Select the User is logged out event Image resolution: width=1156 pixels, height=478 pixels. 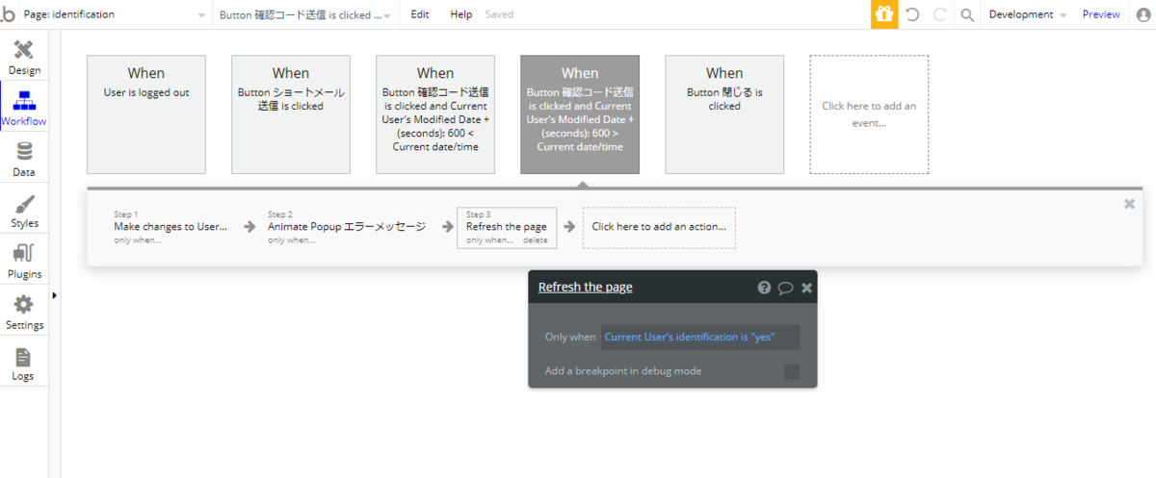click(x=146, y=114)
